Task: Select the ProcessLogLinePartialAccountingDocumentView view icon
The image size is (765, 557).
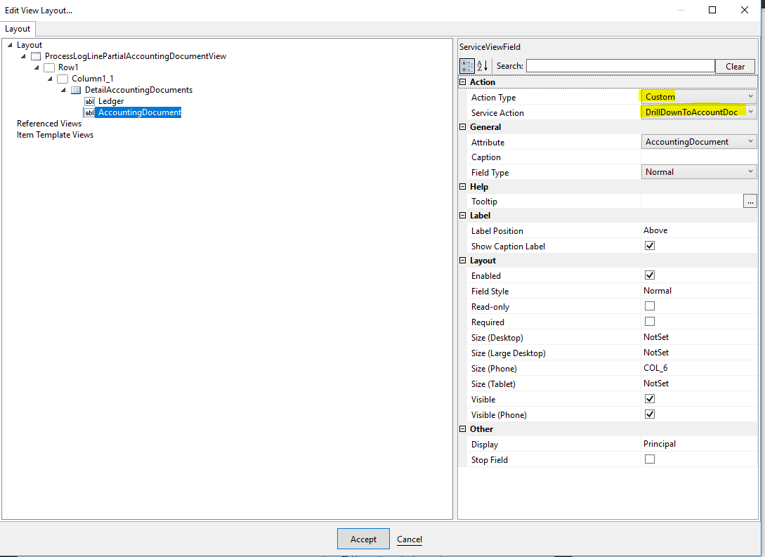Action: [36, 56]
